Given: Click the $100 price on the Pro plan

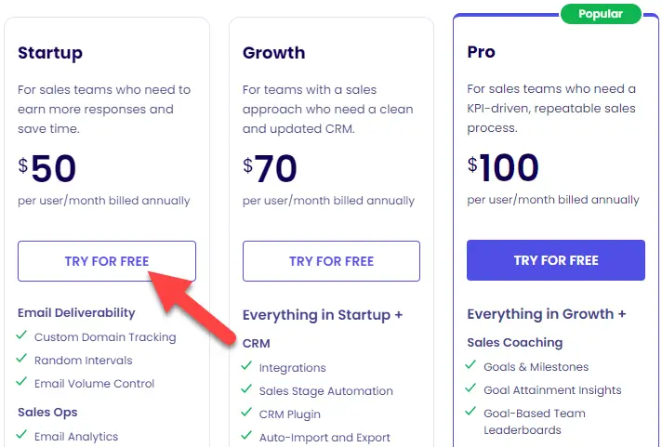Looking at the screenshot, I should tap(504, 168).
